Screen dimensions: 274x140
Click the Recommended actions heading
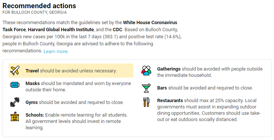pyautogui.click(x=39, y=6)
